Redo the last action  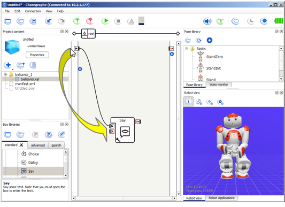coord(62,21)
